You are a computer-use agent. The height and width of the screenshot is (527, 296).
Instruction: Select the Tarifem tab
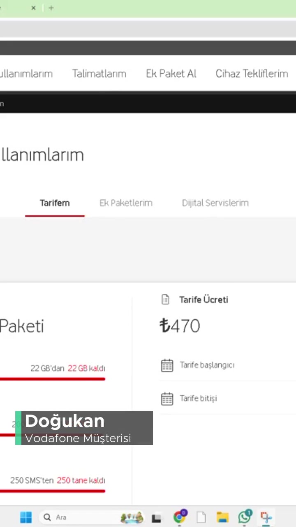pos(55,203)
